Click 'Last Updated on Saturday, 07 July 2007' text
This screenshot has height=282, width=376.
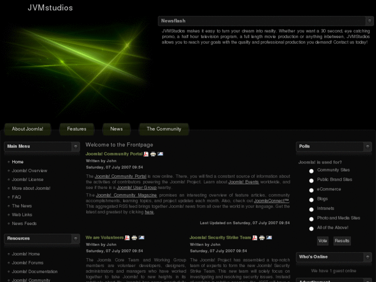[245, 223]
